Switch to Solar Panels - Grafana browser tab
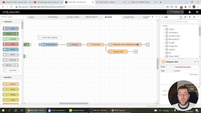201x113 pixels. tap(110, 2)
